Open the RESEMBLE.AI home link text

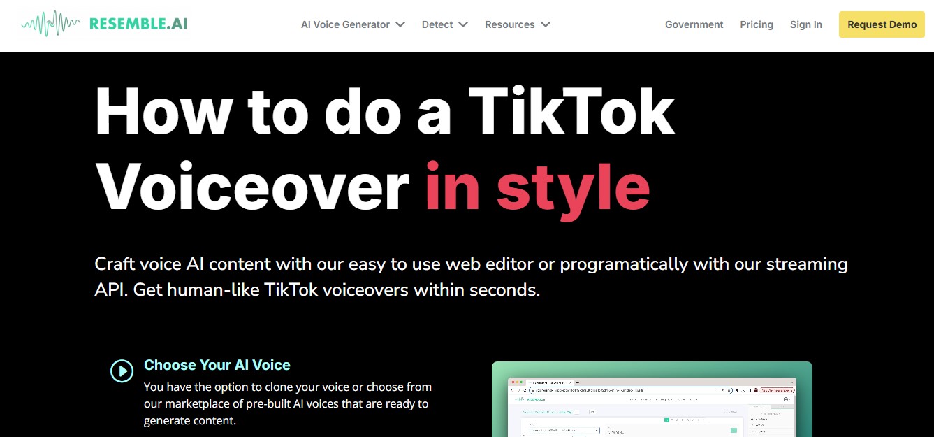pyautogui.click(x=138, y=24)
